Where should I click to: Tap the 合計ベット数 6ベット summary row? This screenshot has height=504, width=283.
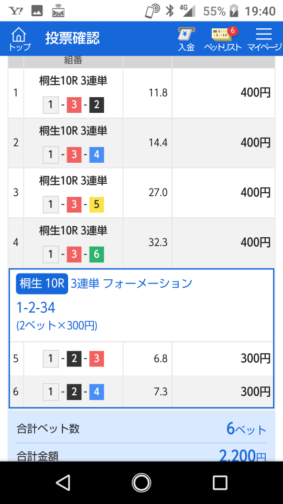pyautogui.click(x=141, y=428)
